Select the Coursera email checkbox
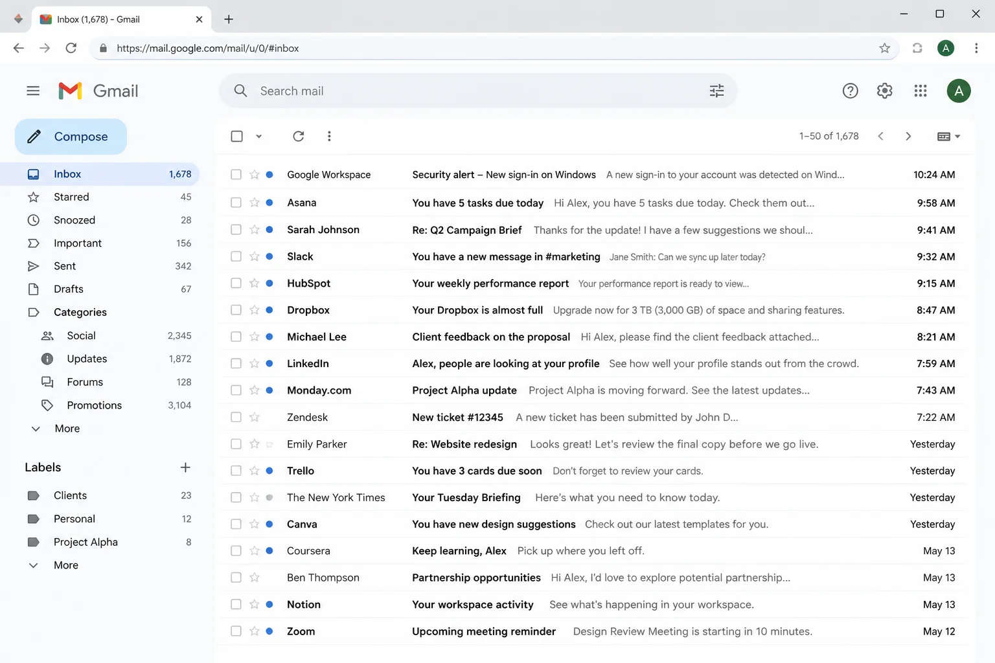 [x=236, y=551]
